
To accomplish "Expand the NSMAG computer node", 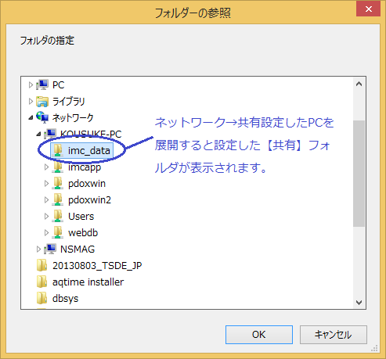I will 38,250.
